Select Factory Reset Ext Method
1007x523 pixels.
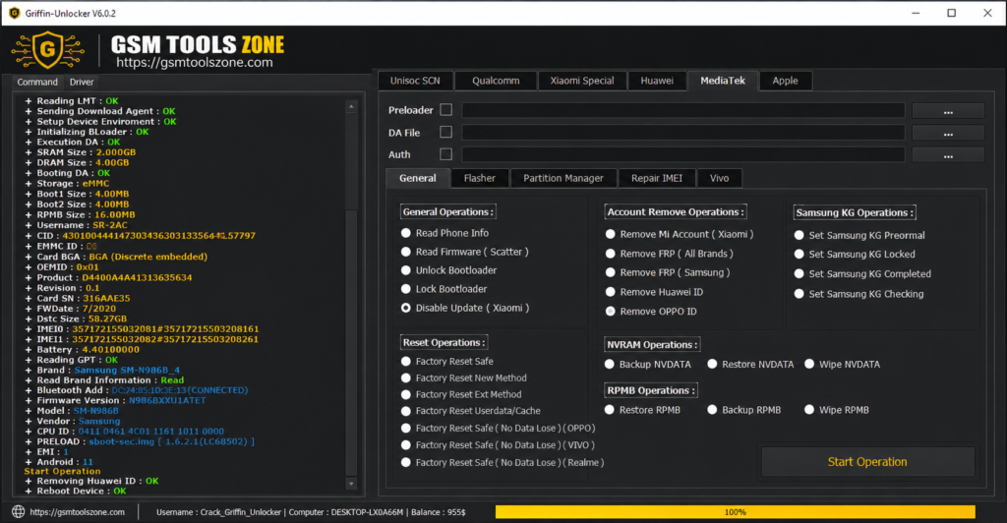(406, 394)
